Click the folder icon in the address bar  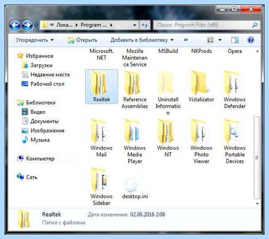click(44, 25)
